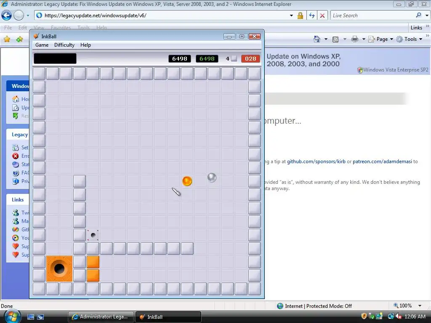Click the taskbar clock showing 12:06 AM
Screen dimensions: 431x323
[x=415, y=317]
